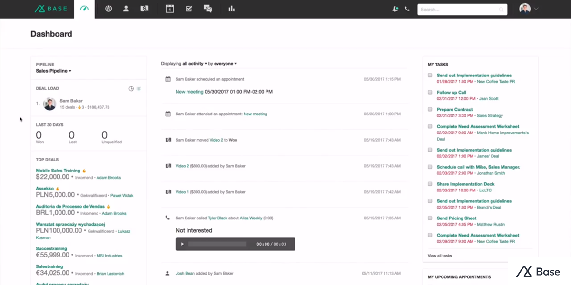Check the Prepare Contract task checkbox
Screen dimensions: 571x285
pos(430,110)
